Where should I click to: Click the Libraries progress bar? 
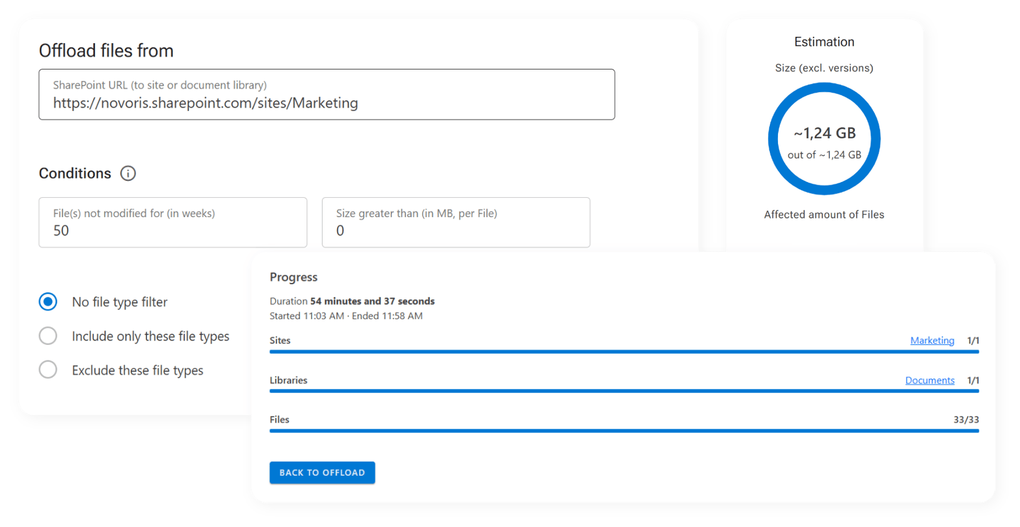(624, 391)
